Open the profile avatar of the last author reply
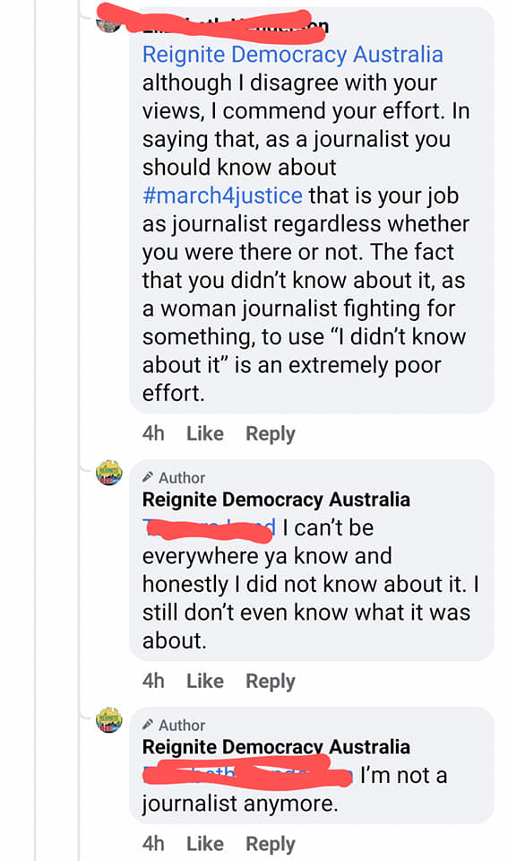Viewport: 508px width, 861px height. 108,720
